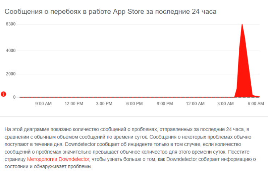
Task: Click the horizontal divider below the chart
Action: point(134,117)
